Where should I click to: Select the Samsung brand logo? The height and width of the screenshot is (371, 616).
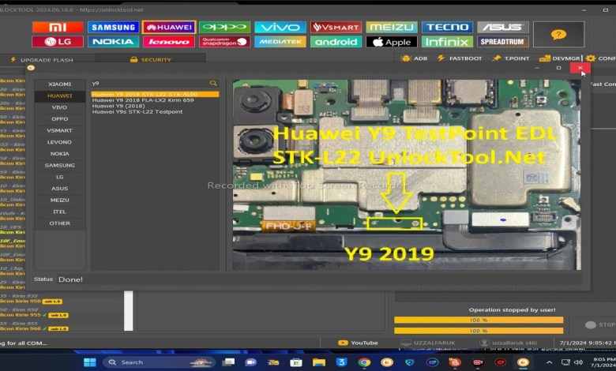(113, 27)
